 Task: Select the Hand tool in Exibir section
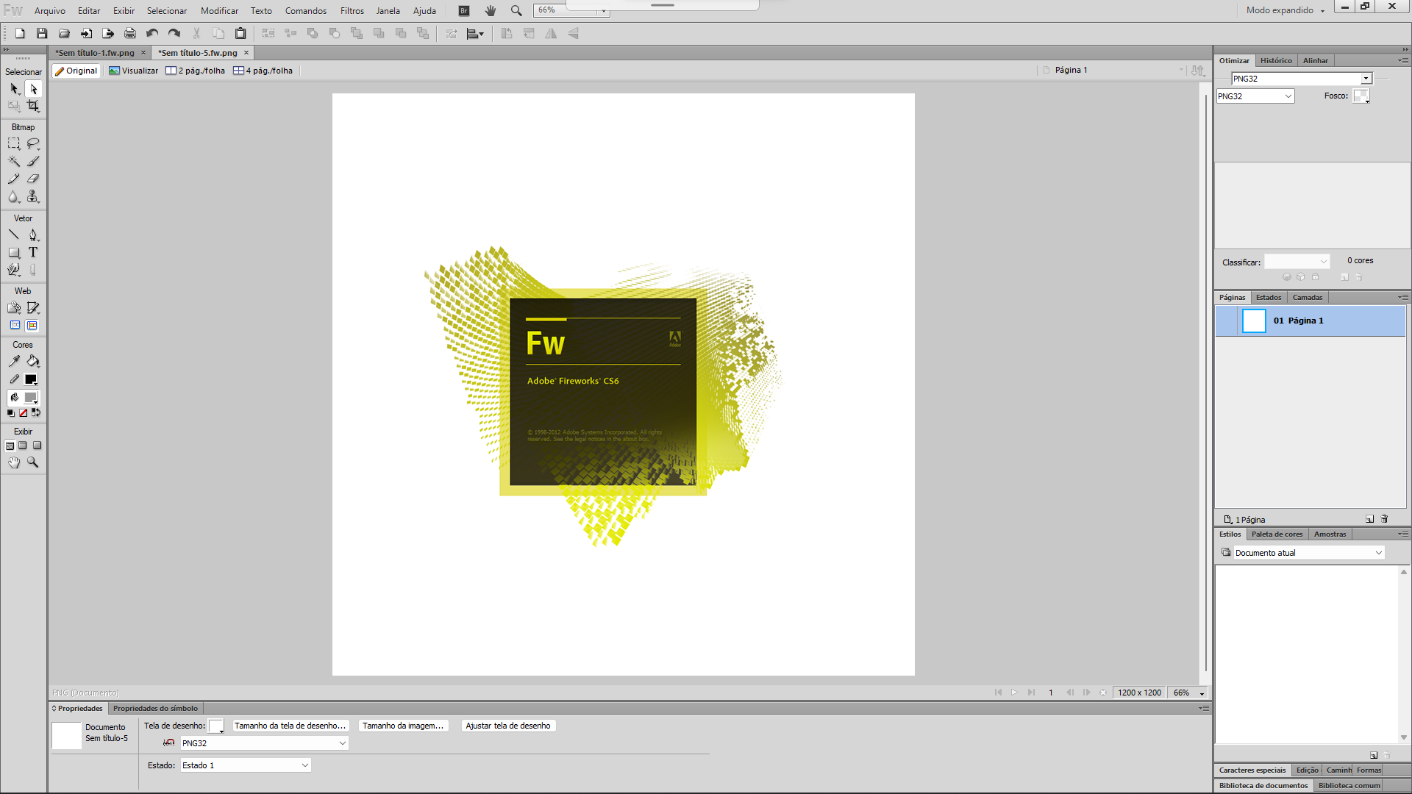(14, 462)
